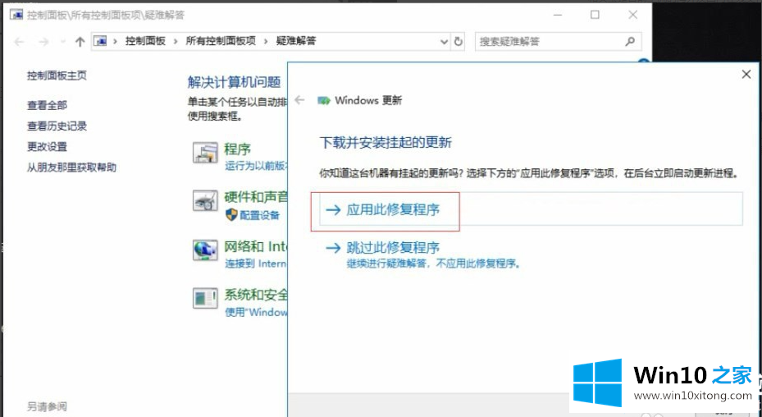Open 更改设置 link
This screenshot has height=417, width=762.
(47, 146)
